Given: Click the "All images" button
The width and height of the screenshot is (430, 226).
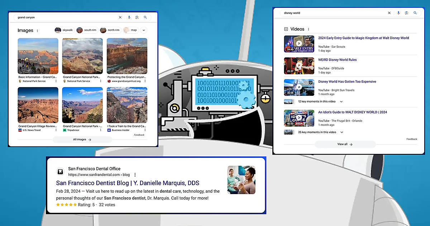Looking at the screenshot, I should pyautogui.click(x=82, y=140).
